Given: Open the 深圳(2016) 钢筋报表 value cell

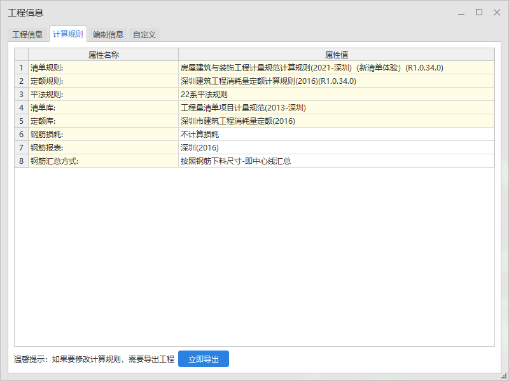Looking at the screenshot, I should coord(337,147).
